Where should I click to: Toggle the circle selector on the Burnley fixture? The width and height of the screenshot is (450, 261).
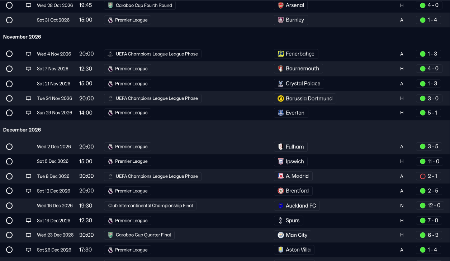click(x=9, y=20)
